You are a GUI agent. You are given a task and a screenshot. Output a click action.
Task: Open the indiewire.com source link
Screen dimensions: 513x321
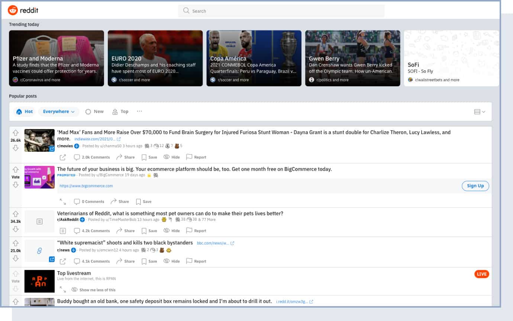[x=97, y=139]
